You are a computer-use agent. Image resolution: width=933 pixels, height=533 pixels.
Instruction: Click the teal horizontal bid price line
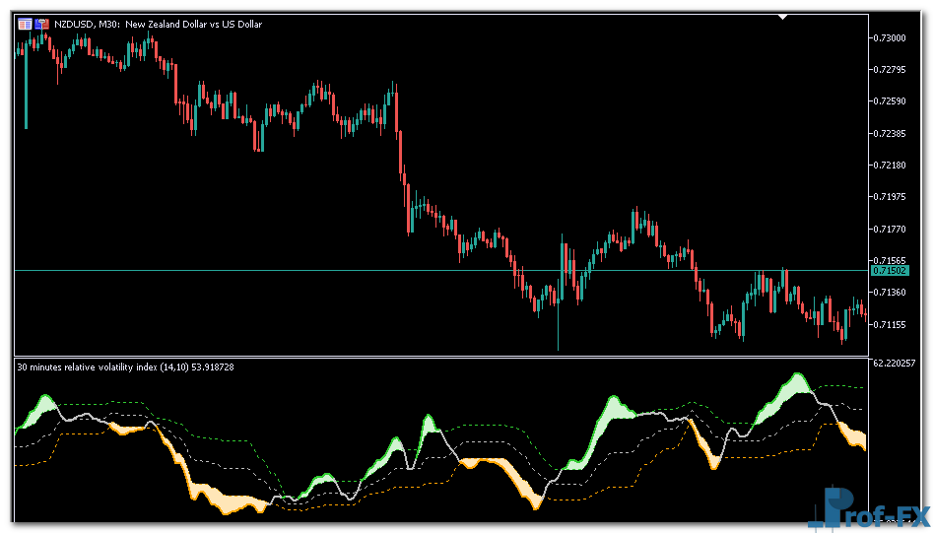click(x=296, y=270)
